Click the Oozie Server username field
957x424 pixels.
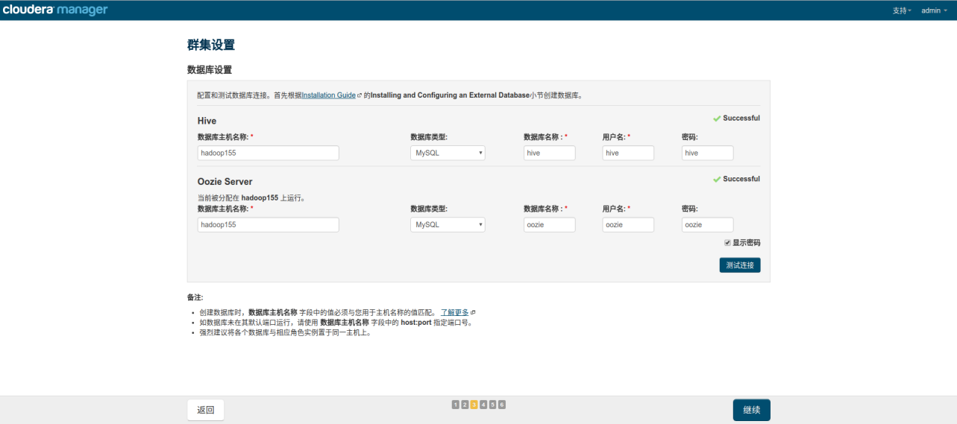(628, 224)
